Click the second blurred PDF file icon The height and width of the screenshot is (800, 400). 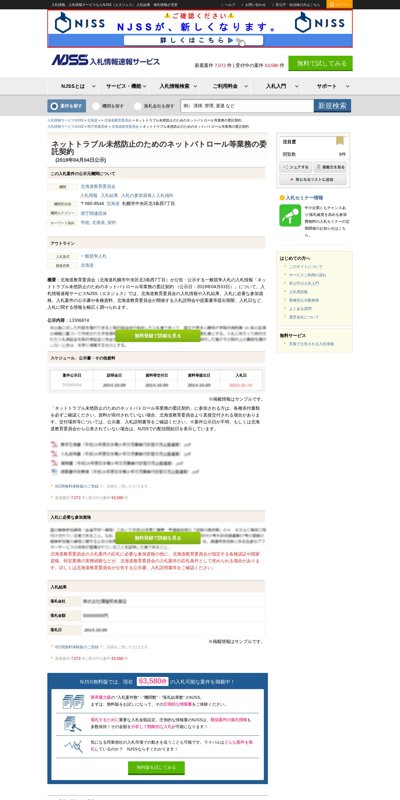pos(54,454)
